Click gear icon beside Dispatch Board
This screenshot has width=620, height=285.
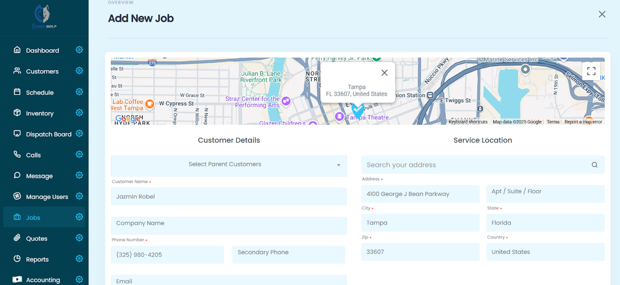(x=79, y=134)
